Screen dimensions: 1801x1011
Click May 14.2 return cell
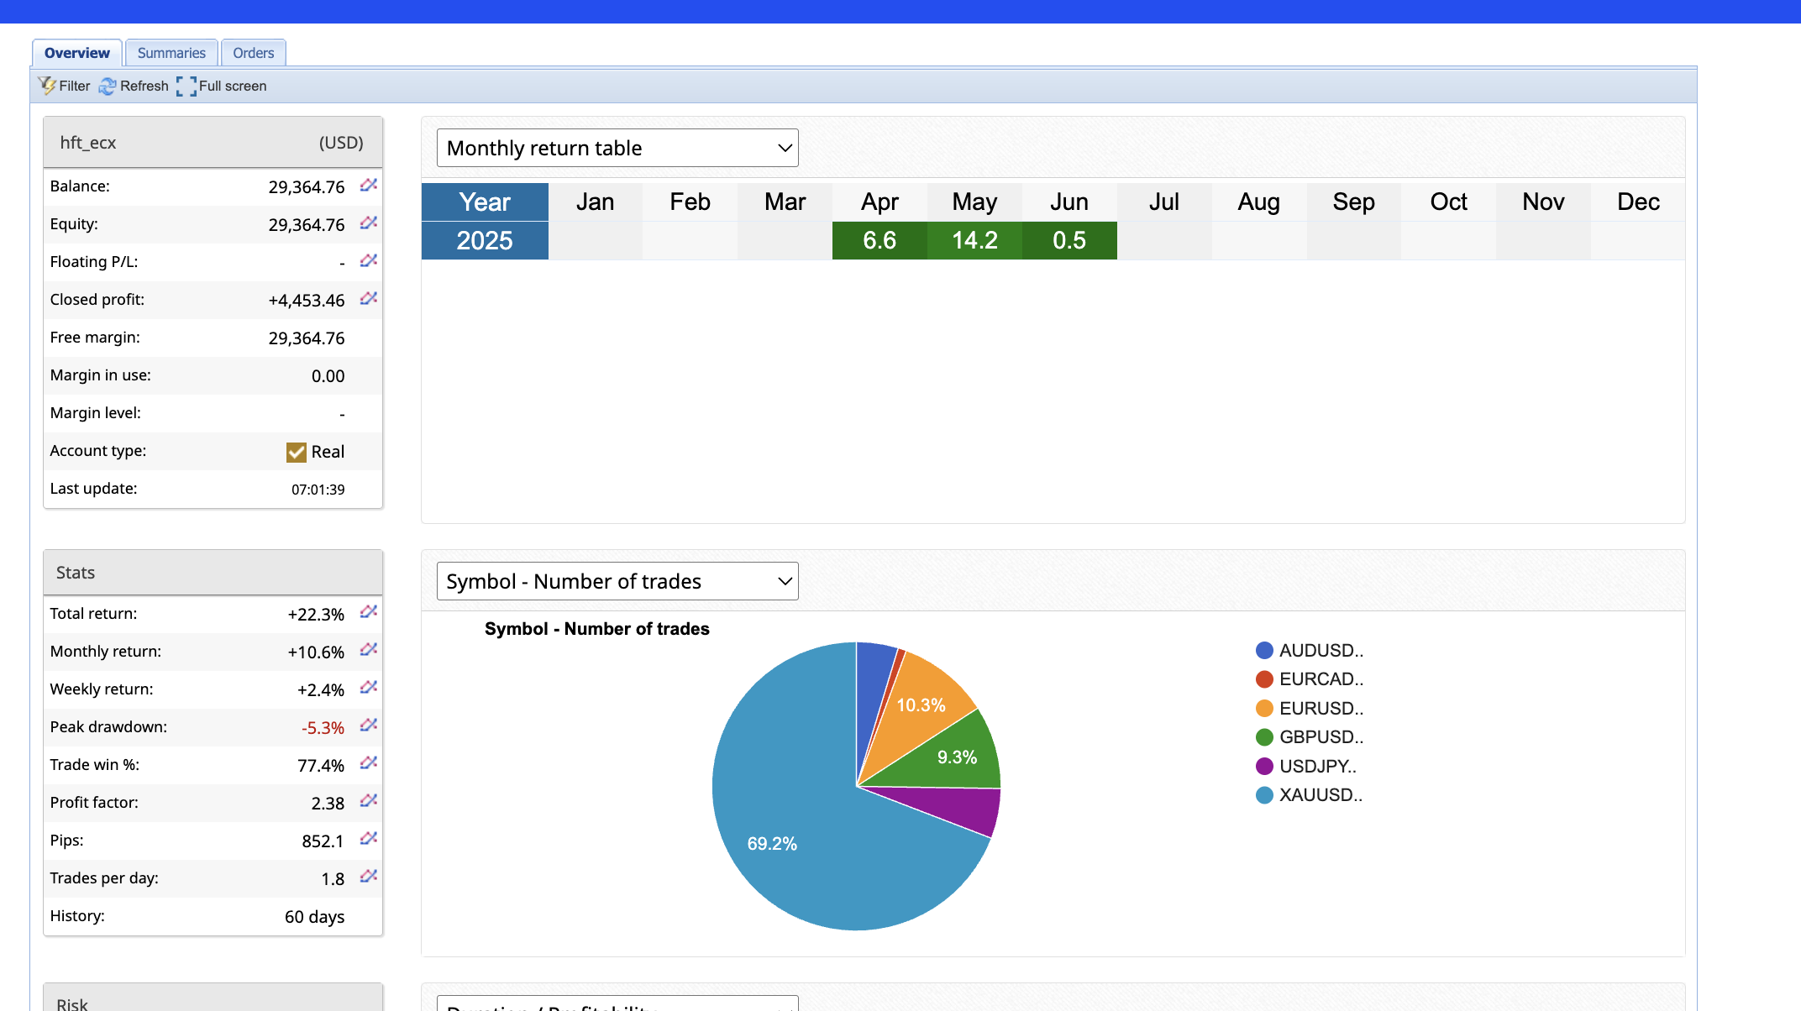(974, 240)
